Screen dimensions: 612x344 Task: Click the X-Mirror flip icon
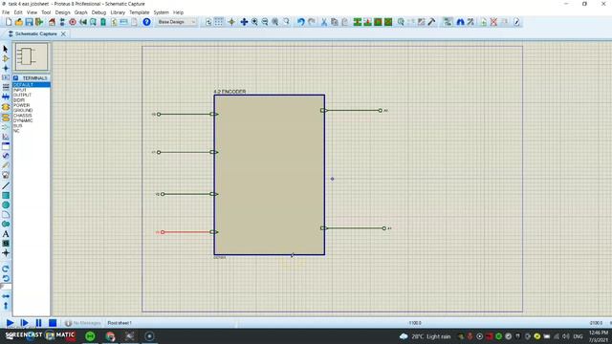coord(6,296)
